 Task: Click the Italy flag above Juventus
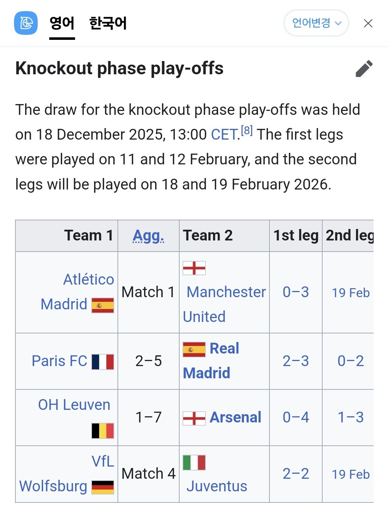(194, 463)
